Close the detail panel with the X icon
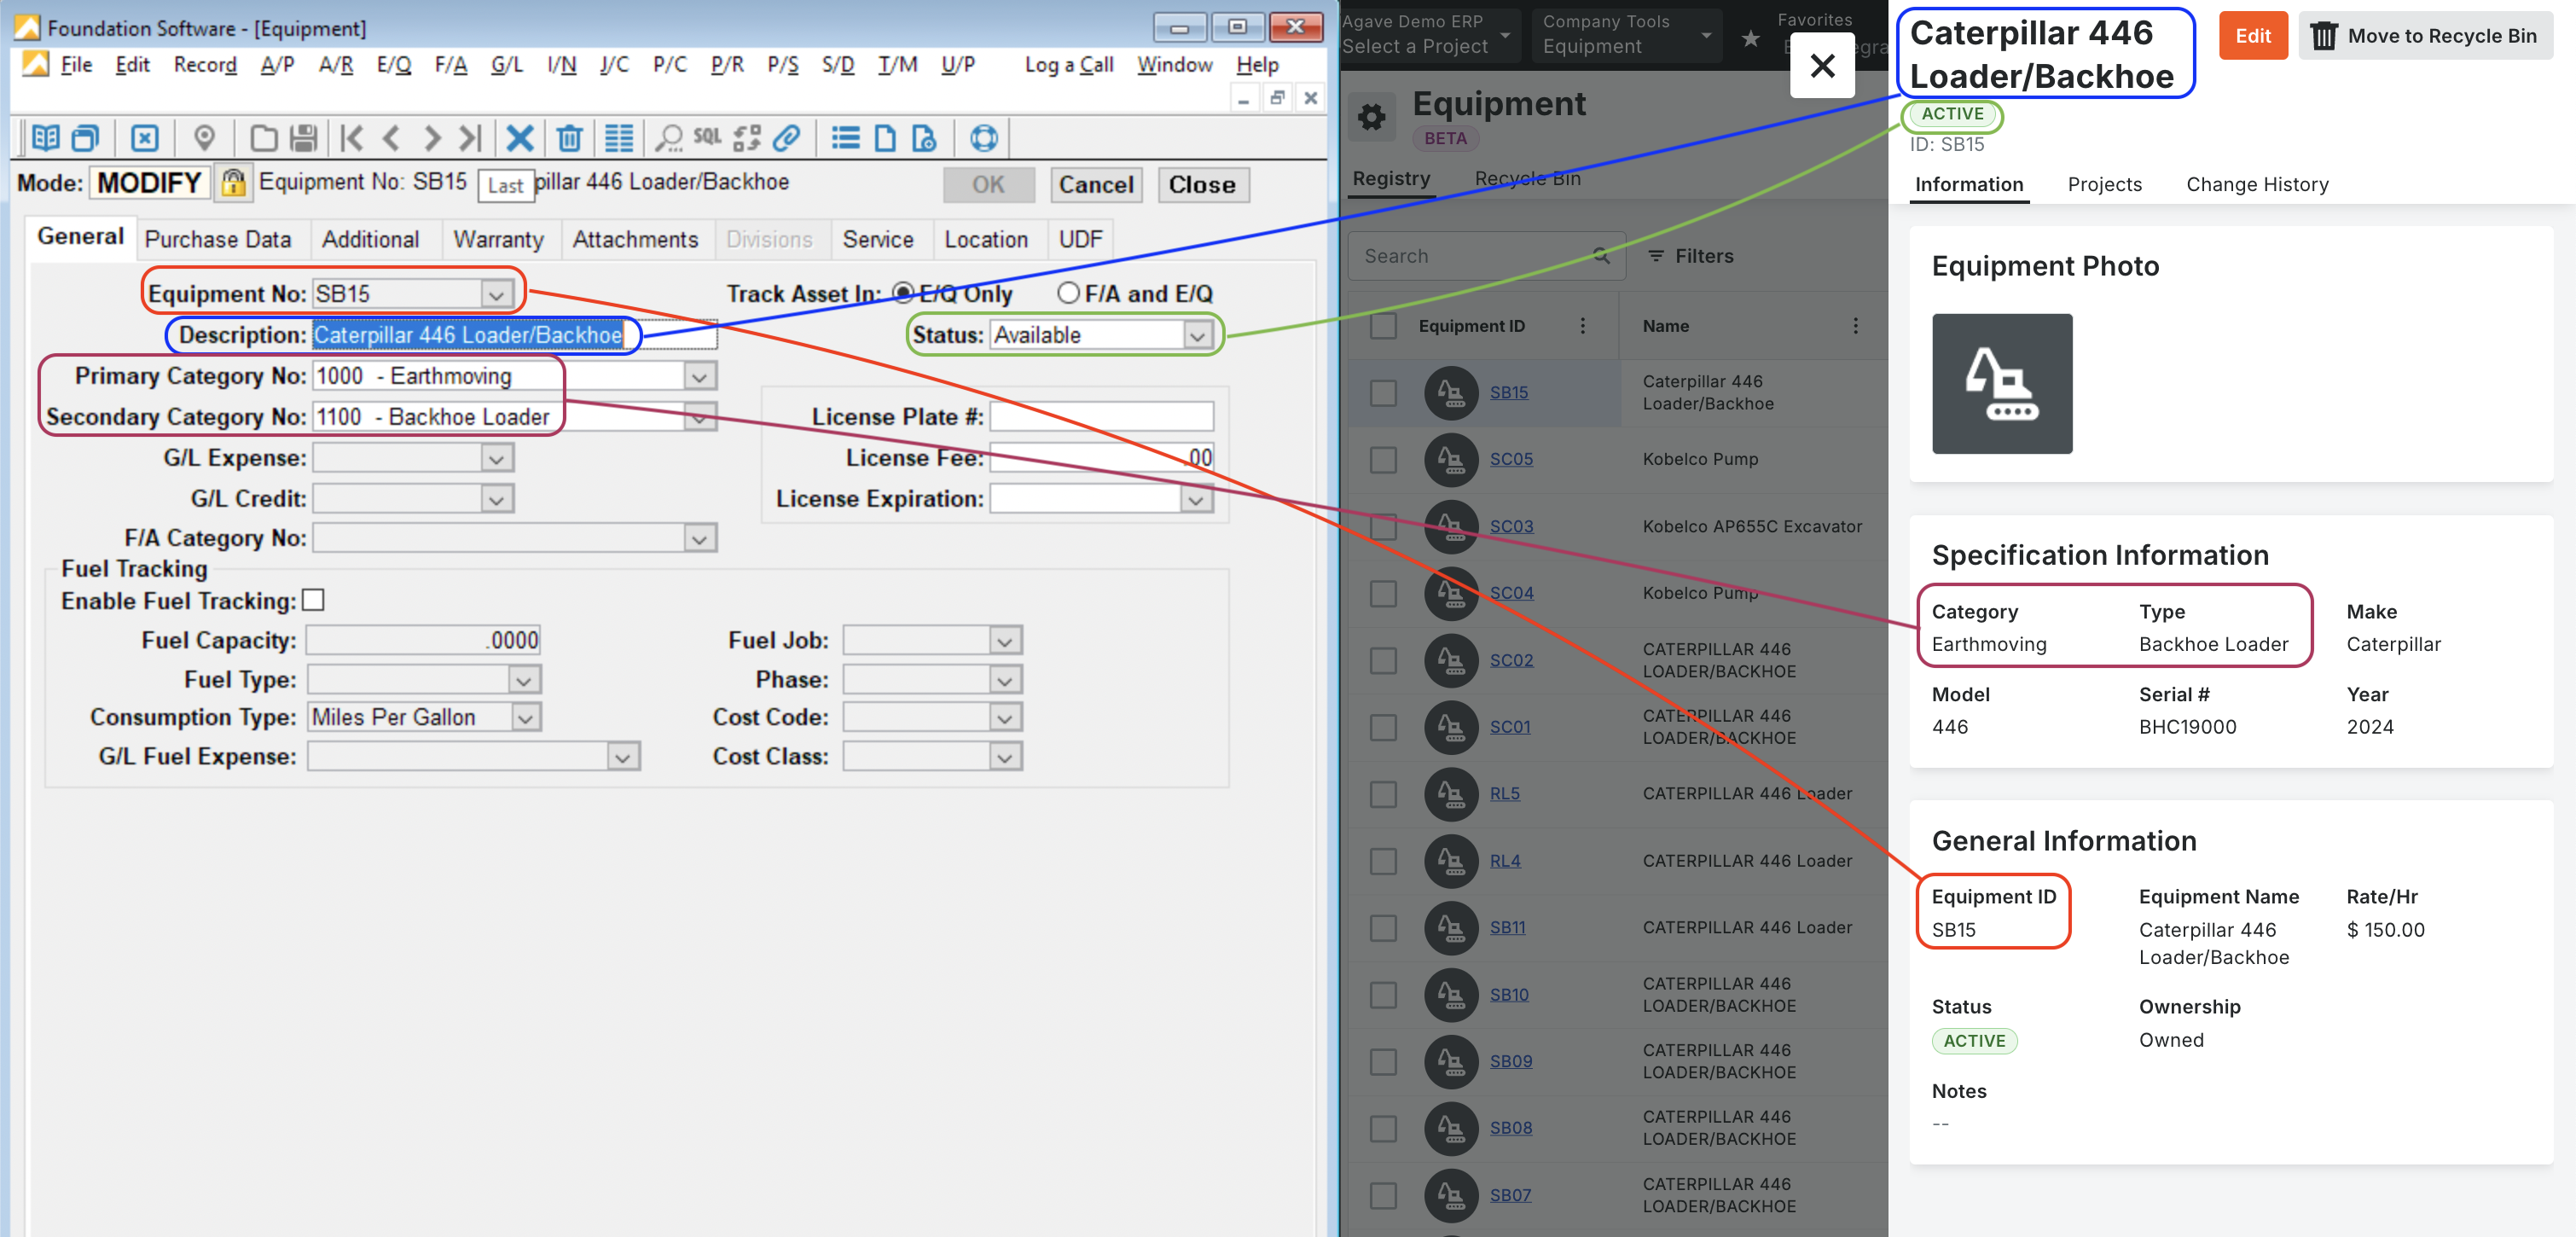 [1822, 66]
